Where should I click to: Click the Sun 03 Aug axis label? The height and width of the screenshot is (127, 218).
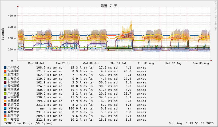click(x=201, y=63)
